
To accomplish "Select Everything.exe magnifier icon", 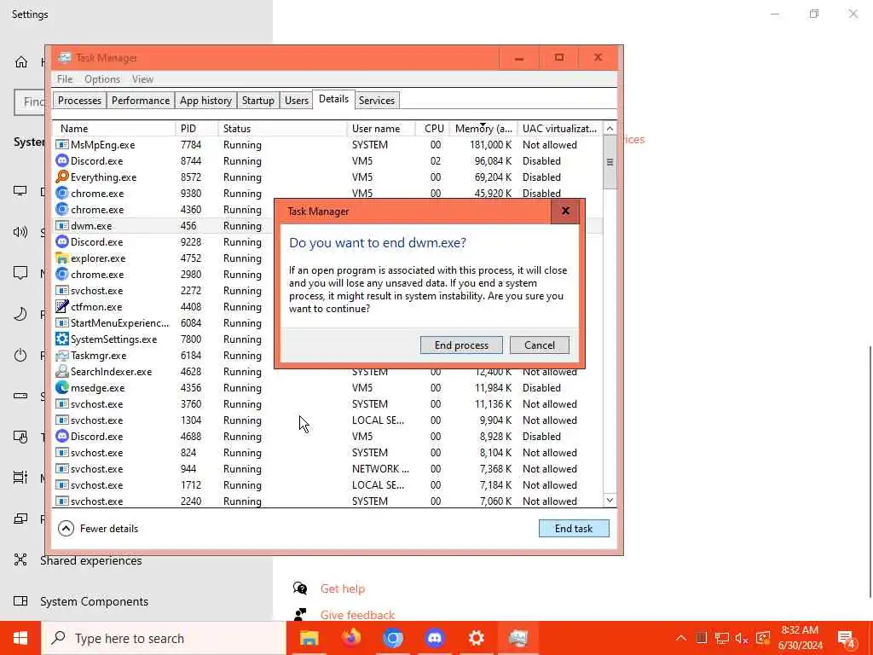I will [61, 177].
